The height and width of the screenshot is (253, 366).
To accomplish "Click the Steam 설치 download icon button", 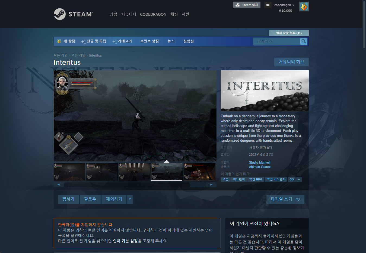I will point(246,5).
